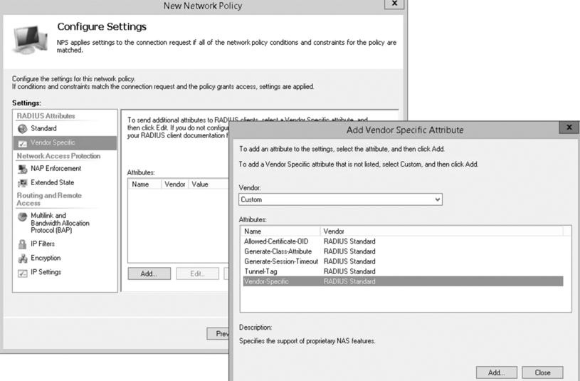The height and width of the screenshot is (381, 580).
Task: Open NAP Enforcement settings icon
Action: [22, 169]
